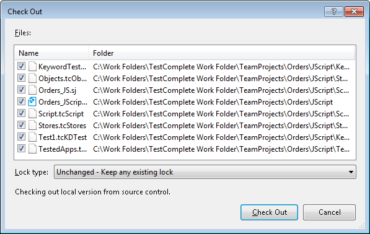Uncheck the KeywordTest file checkbox
The image size is (370, 234).
21,66
